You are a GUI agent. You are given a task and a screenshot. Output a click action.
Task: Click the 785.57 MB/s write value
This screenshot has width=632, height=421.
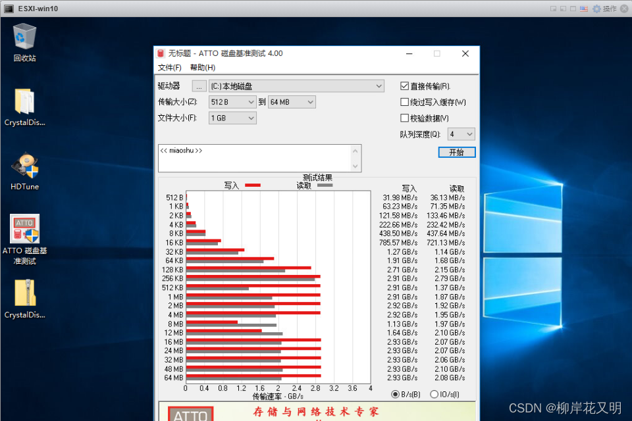(x=398, y=243)
